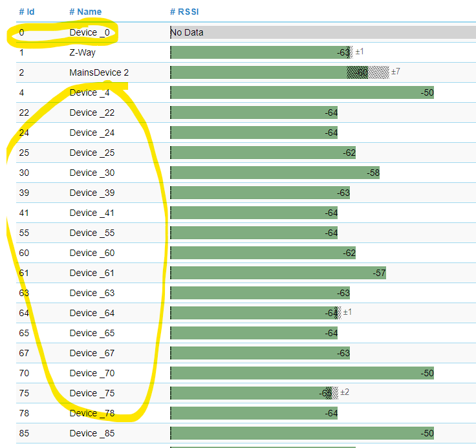476x448 pixels.
Task: Click the Device _22 name cell
Action: (x=92, y=112)
